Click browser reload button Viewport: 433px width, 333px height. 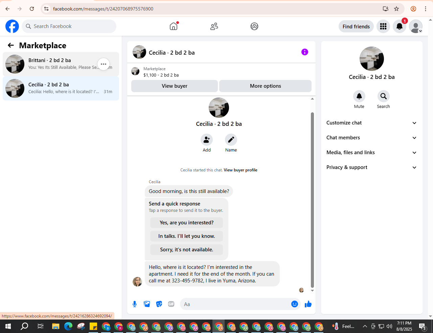[x=32, y=9]
